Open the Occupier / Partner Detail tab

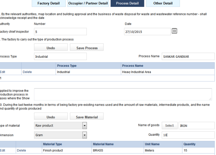88,3
